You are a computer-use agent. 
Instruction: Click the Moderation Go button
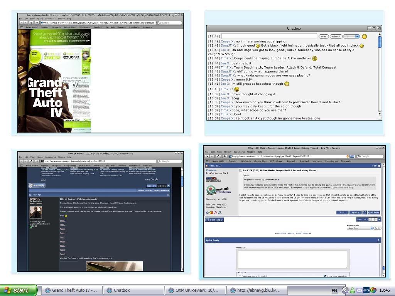[377, 228]
